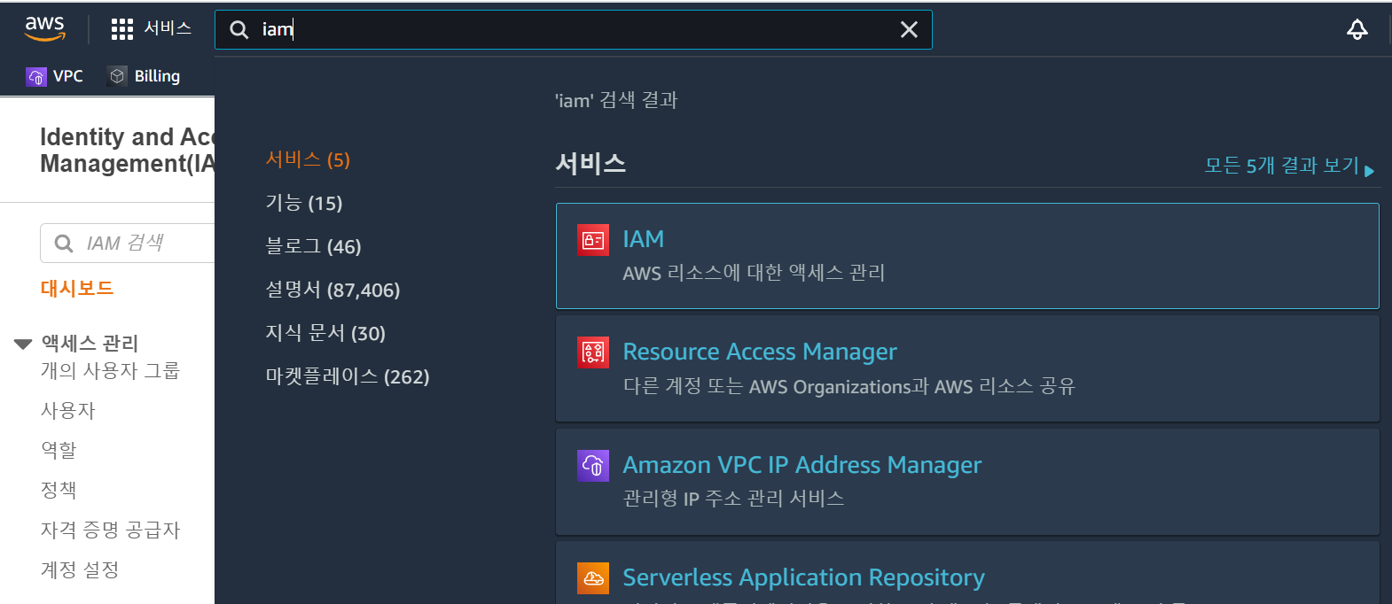The image size is (1392, 604).
Task: Click into the IAM 검색 sidebar field
Action: [128, 244]
